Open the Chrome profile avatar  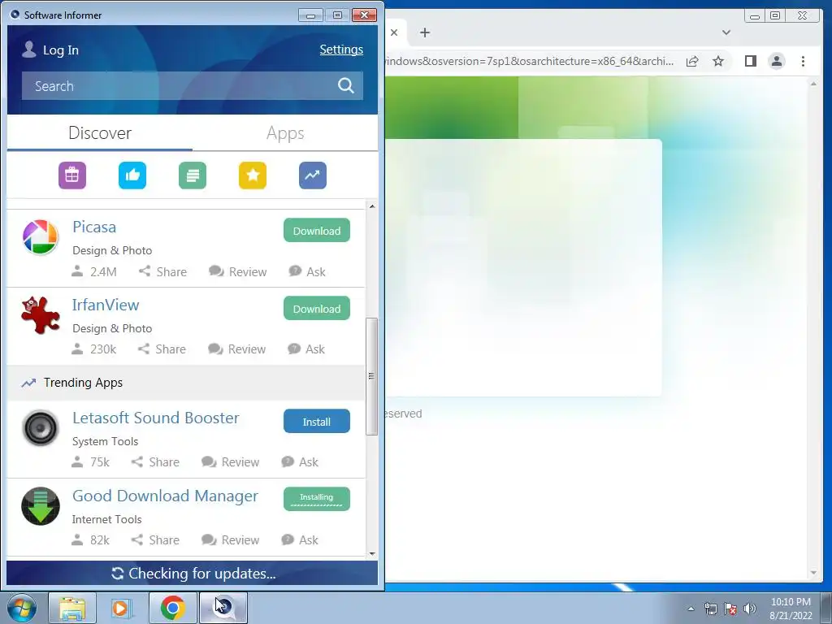[x=776, y=61]
